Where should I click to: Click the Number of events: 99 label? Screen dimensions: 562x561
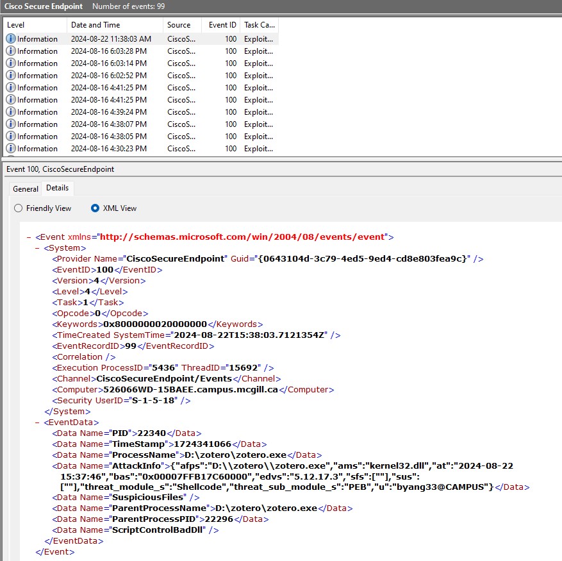pos(128,6)
